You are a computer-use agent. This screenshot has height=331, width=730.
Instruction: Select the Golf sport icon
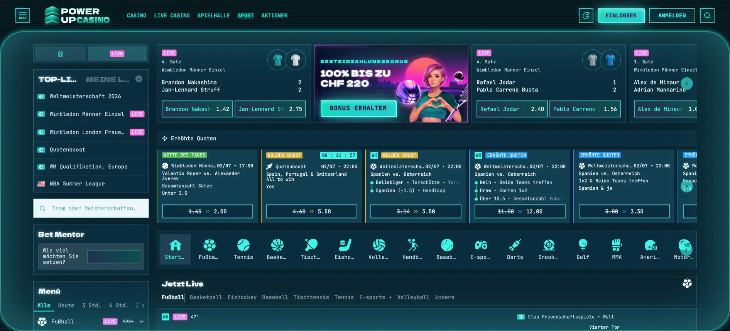click(x=583, y=249)
